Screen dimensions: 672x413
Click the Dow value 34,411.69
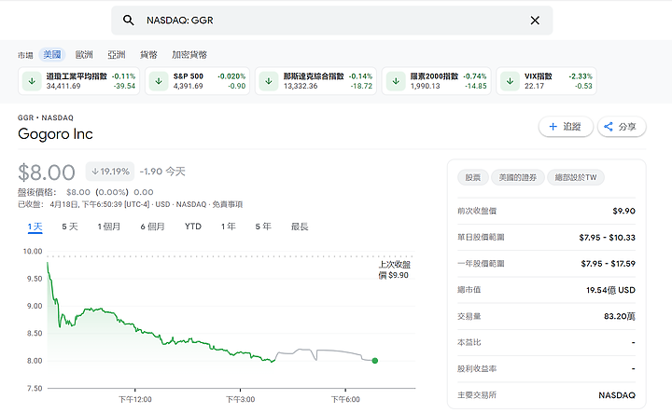click(x=63, y=86)
